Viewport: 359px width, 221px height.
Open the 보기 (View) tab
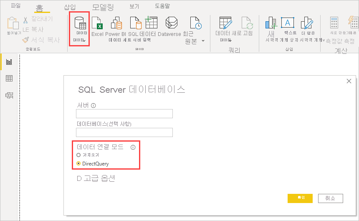[134, 6]
